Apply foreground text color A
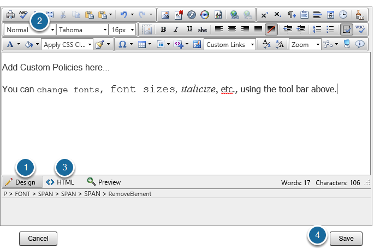The image size is (374, 249). click(x=10, y=44)
